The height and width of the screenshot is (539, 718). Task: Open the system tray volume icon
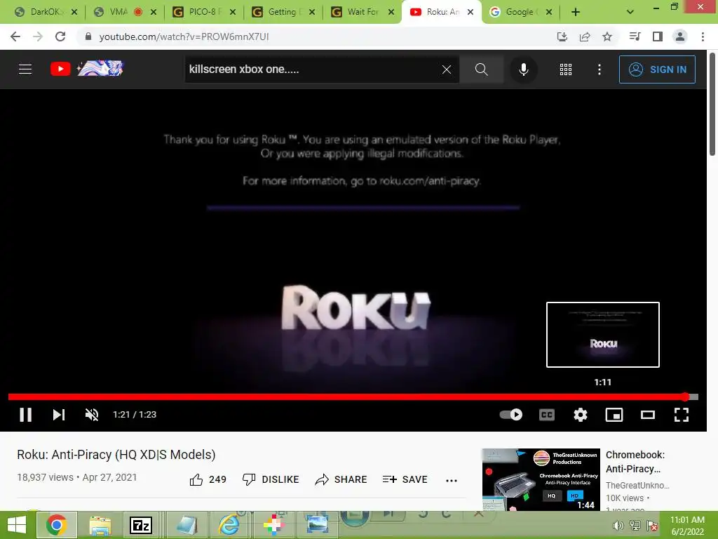pos(618,526)
